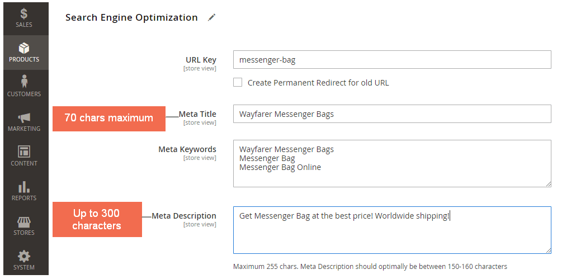Viewport: 576px width, 279px height.
Task: Select the Products box icon
Action: tap(24, 49)
